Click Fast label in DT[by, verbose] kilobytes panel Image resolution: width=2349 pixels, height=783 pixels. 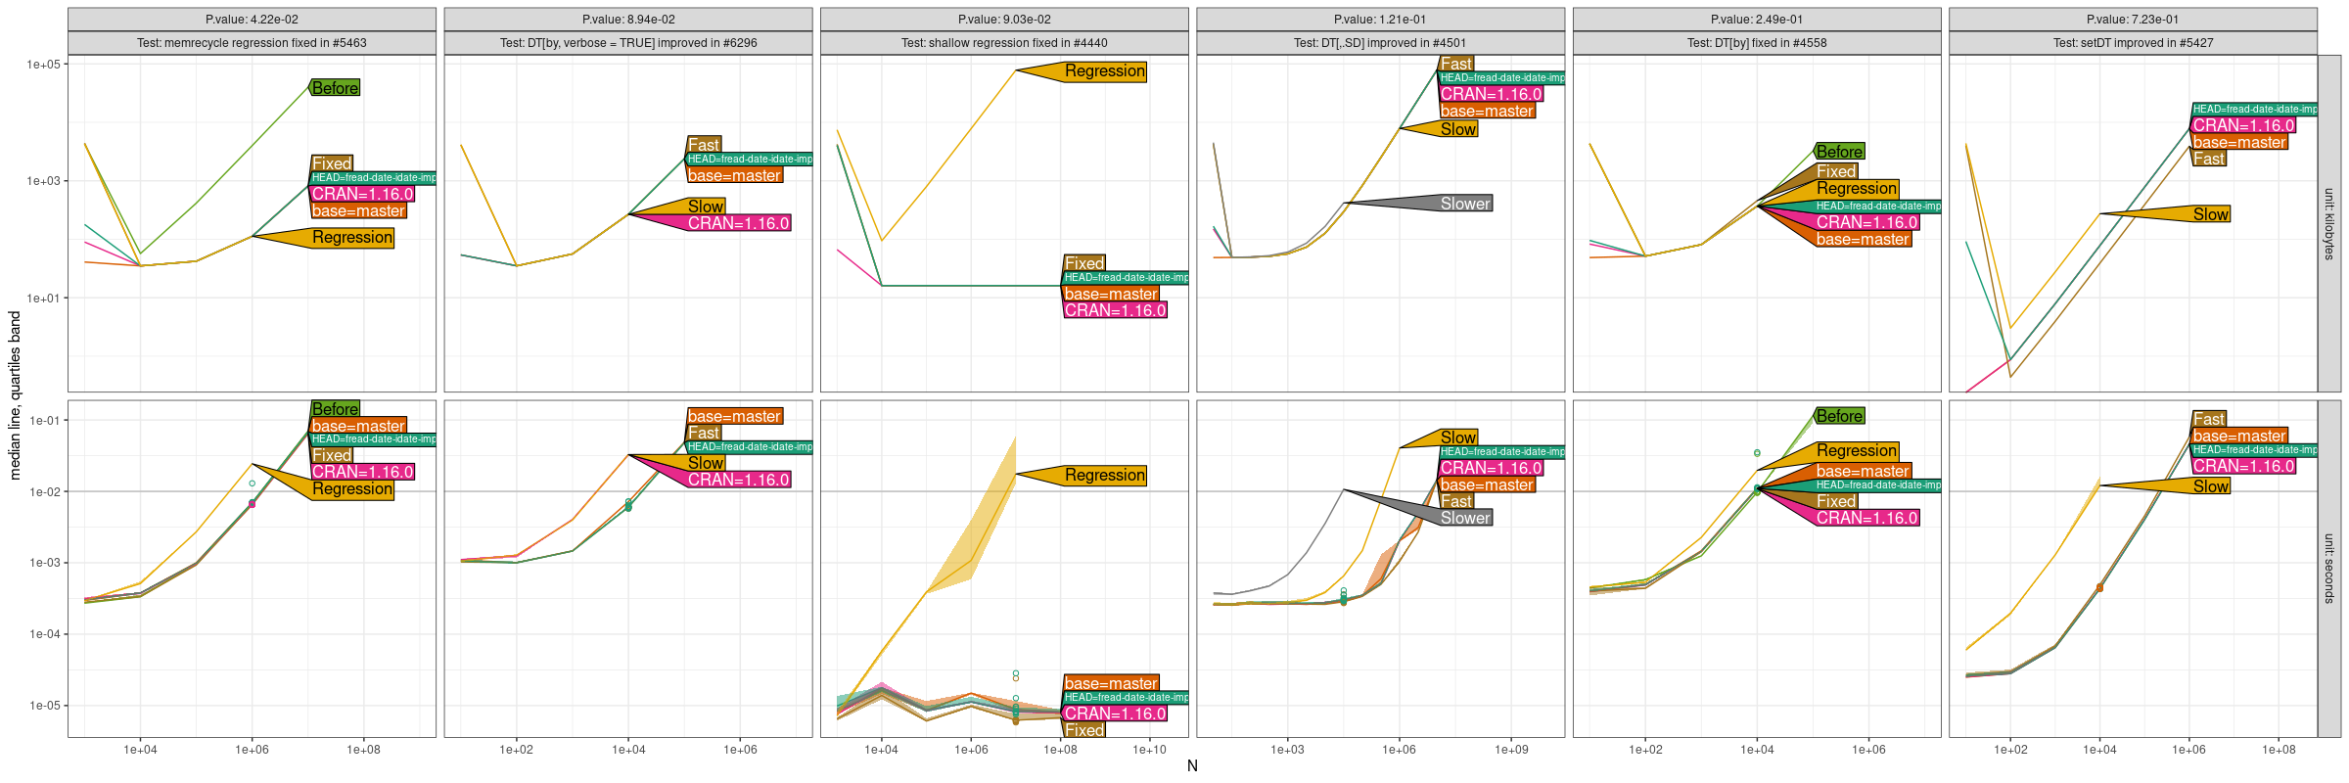[703, 145]
